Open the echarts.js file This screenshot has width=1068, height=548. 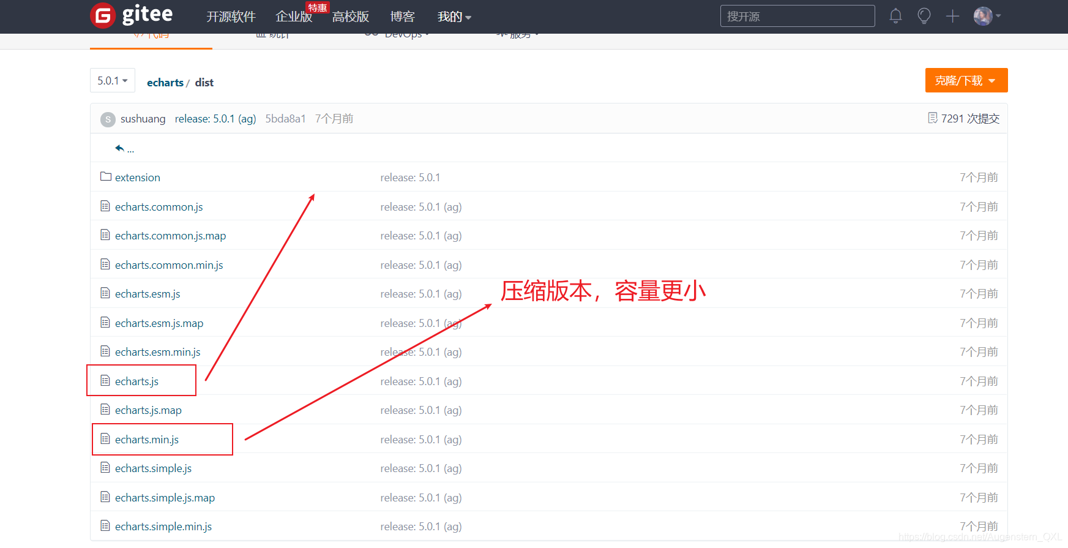click(x=136, y=381)
